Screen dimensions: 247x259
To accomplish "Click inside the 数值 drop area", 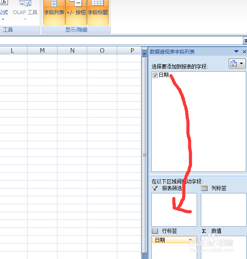I will coord(224,247).
